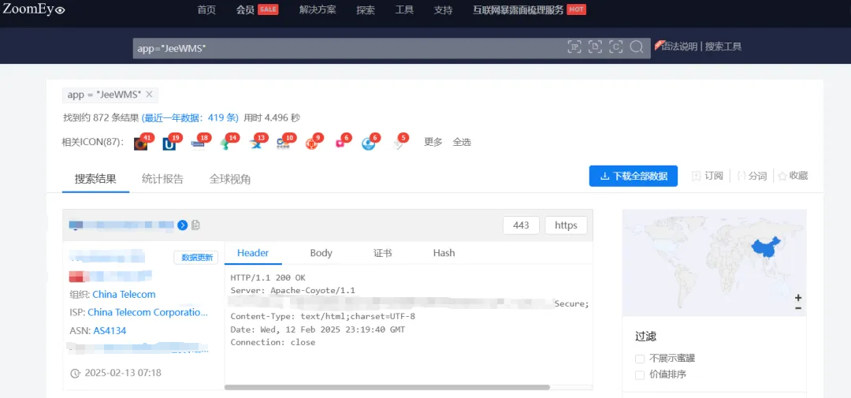Click blue arrow icon next to result IP
851x398 pixels.
pos(182,225)
